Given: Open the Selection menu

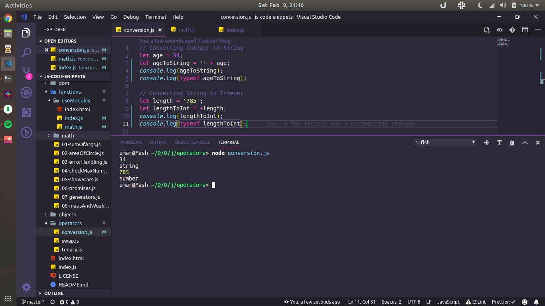Looking at the screenshot, I should point(75,17).
